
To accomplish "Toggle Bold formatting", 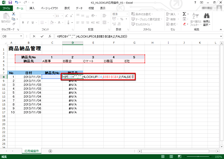I will 23,22.
